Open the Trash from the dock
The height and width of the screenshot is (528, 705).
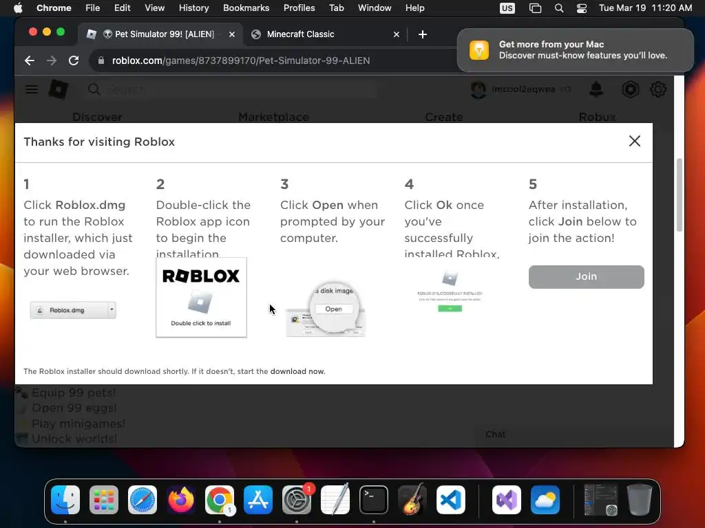(640, 500)
